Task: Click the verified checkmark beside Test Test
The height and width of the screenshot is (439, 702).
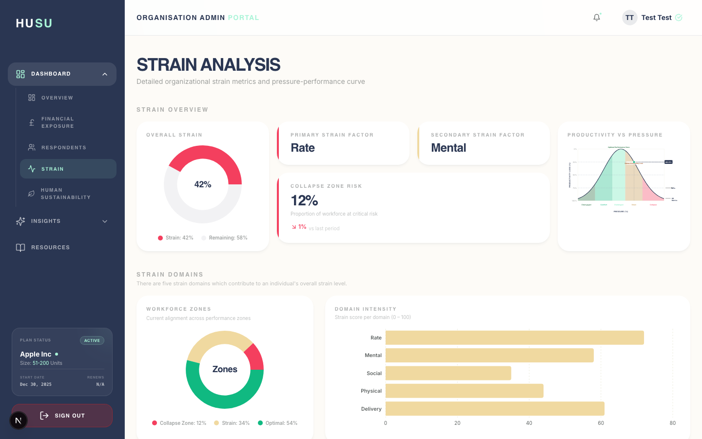Action: coord(679,17)
